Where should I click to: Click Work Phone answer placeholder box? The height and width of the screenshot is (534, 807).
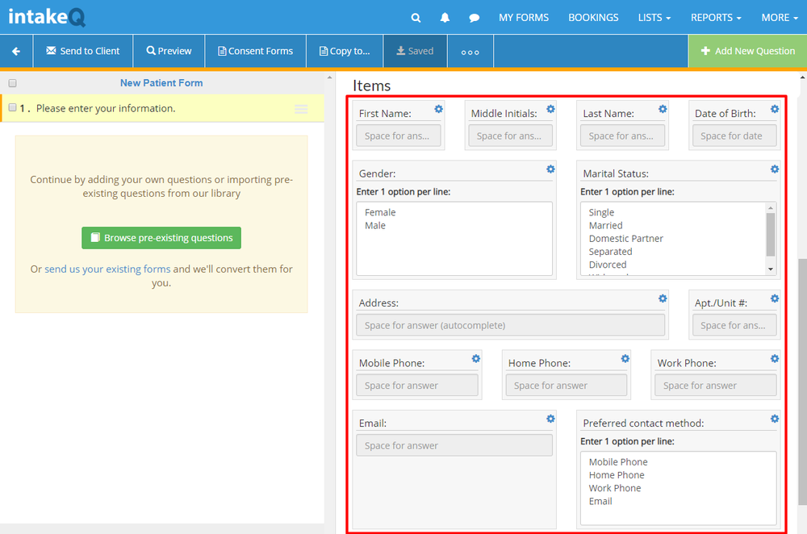point(715,386)
